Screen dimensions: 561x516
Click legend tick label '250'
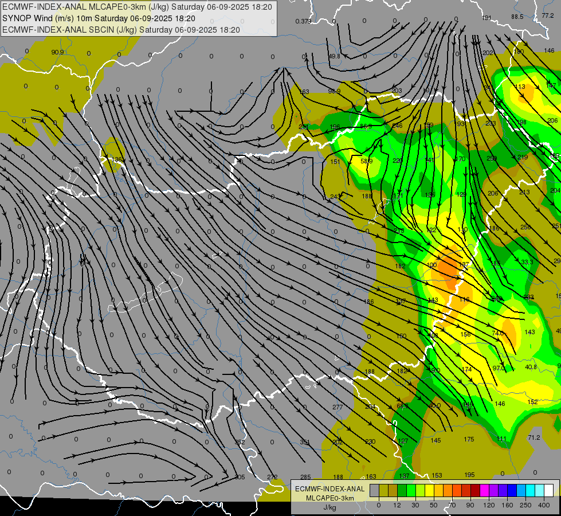pos(525,505)
